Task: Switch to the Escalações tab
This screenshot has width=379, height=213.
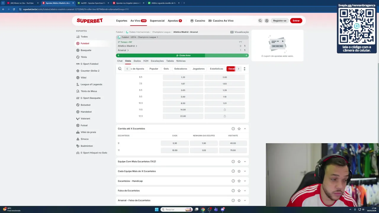Action: 157,61
